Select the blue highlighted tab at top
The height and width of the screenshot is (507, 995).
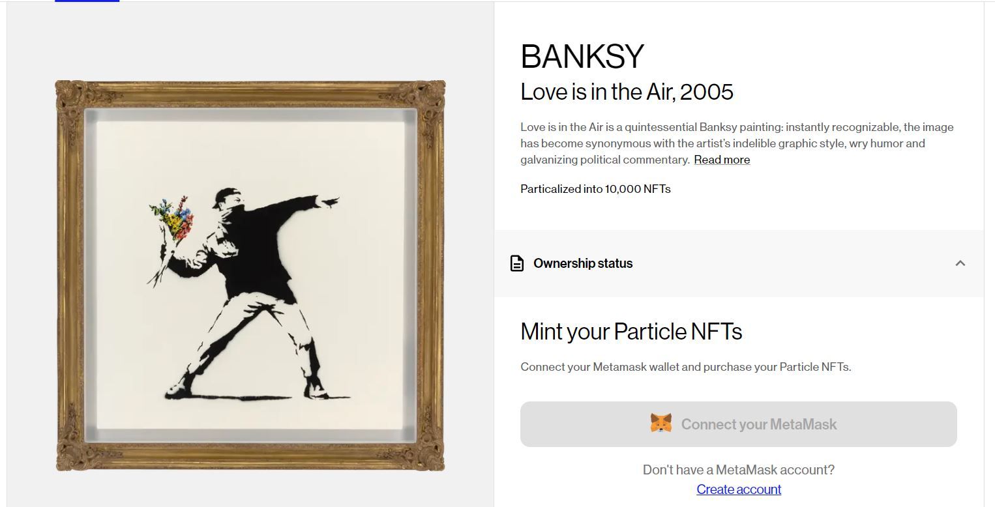[x=87, y=1]
